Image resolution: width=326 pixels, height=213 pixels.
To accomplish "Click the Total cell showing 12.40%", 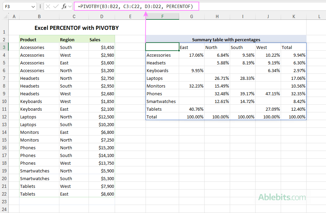I will click(x=293, y=109).
